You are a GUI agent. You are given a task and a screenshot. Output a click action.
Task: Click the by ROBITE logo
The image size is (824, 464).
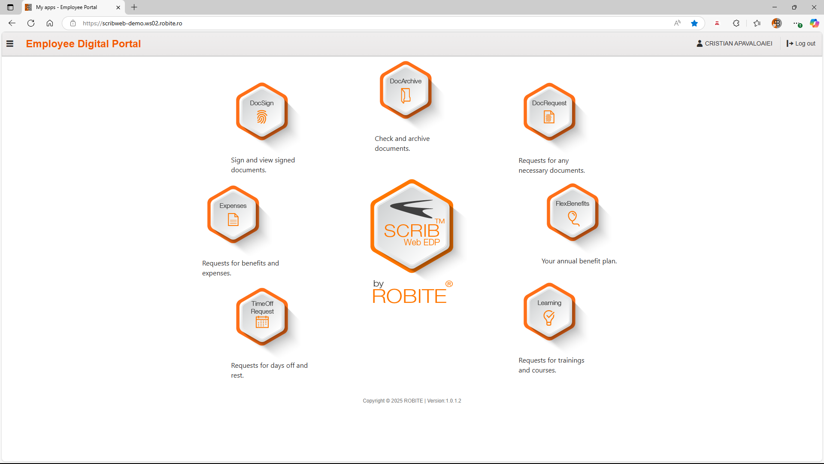point(412,292)
